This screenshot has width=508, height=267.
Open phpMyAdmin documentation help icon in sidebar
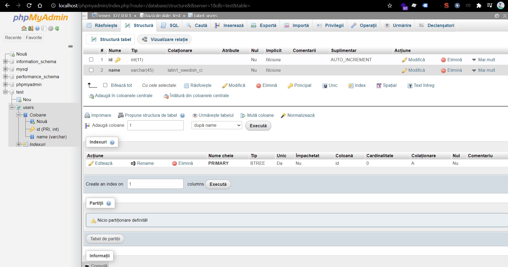point(37,28)
